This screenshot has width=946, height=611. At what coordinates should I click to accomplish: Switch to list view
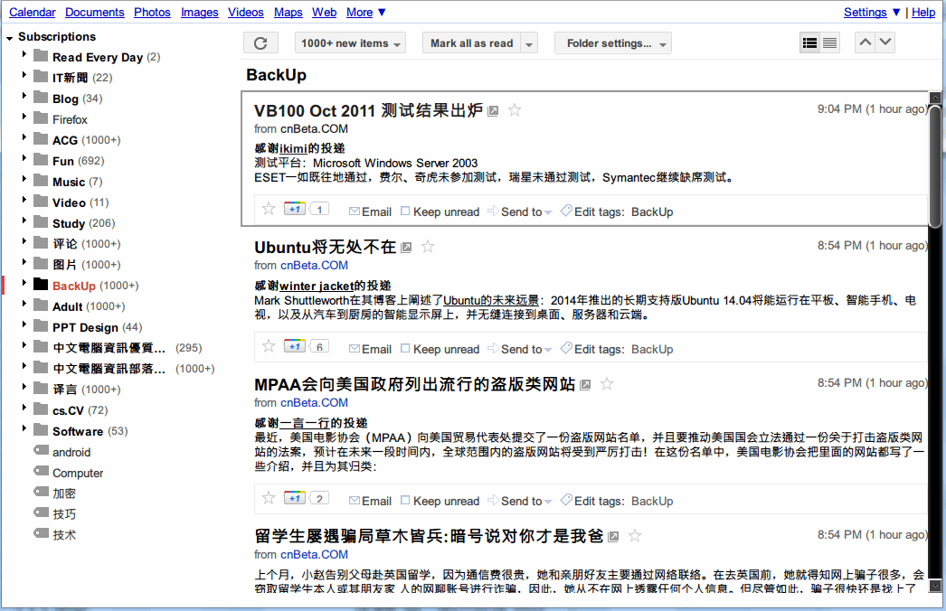click(828, 42)
